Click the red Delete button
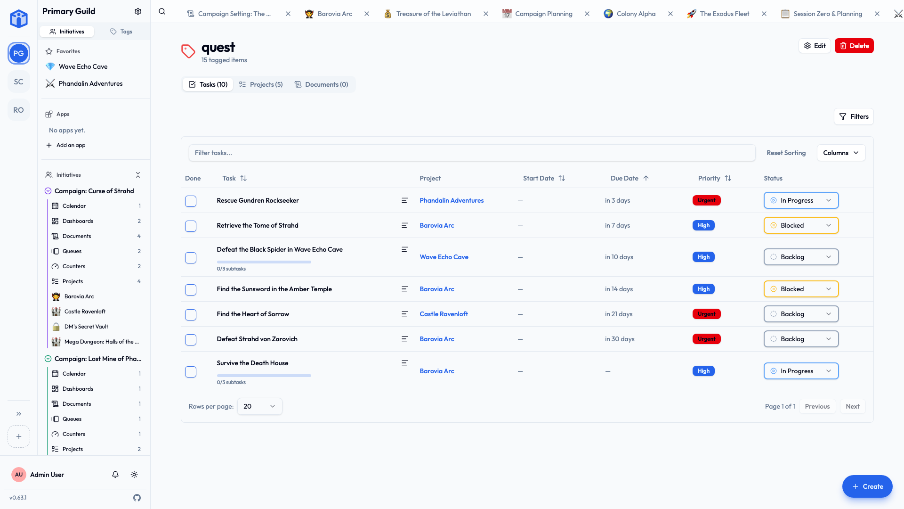Viewport: 904px width, 509px height. (854, 46)
